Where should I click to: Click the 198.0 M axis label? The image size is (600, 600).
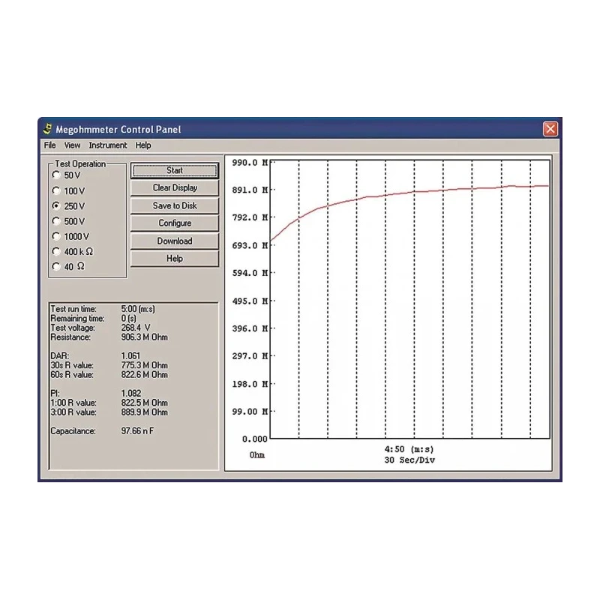[250, 384]
